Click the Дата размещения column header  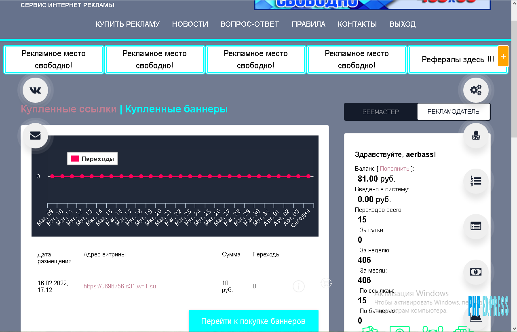[55, 258]
